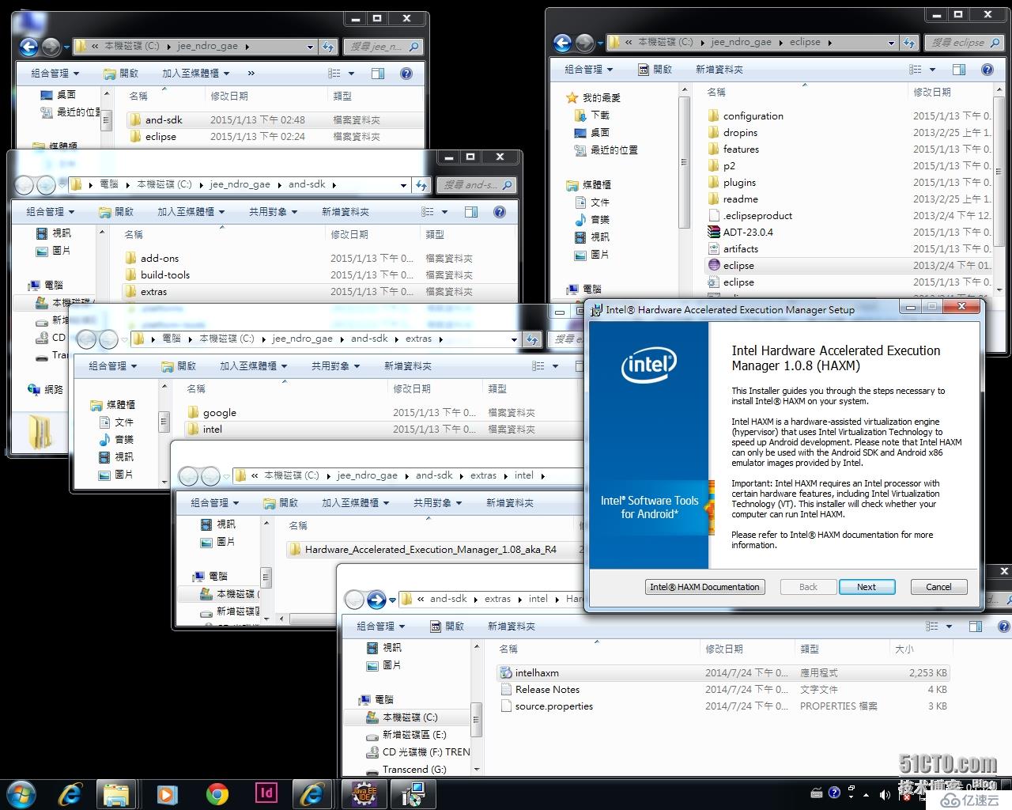Screen dimensions: 1012x810
Task: Refresh the and-sdk window address bar
Action: tap(421, 185)
